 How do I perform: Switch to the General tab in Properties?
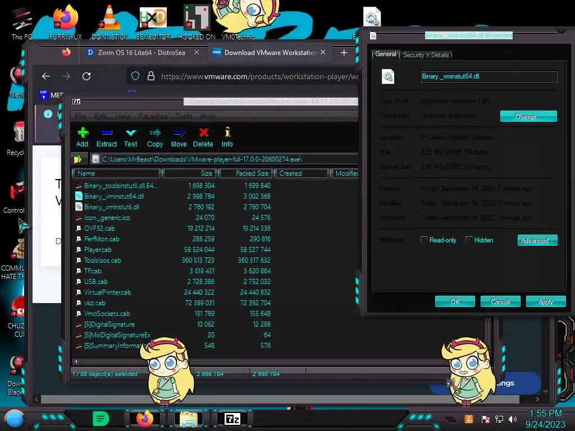click(x=385, y=54)
